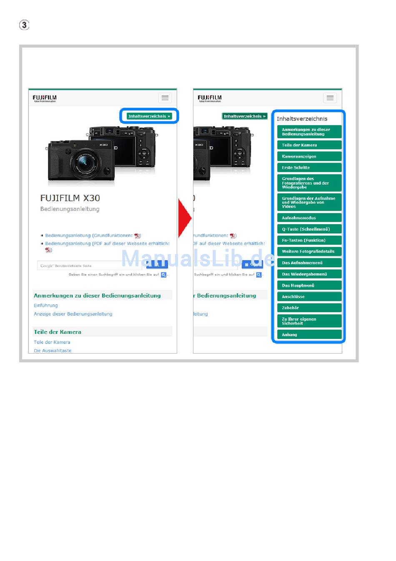Click the Inhaltsverzeichnis button in the left screenshot
This screenshot has height=561, width=396.
[x=149, y=116]
